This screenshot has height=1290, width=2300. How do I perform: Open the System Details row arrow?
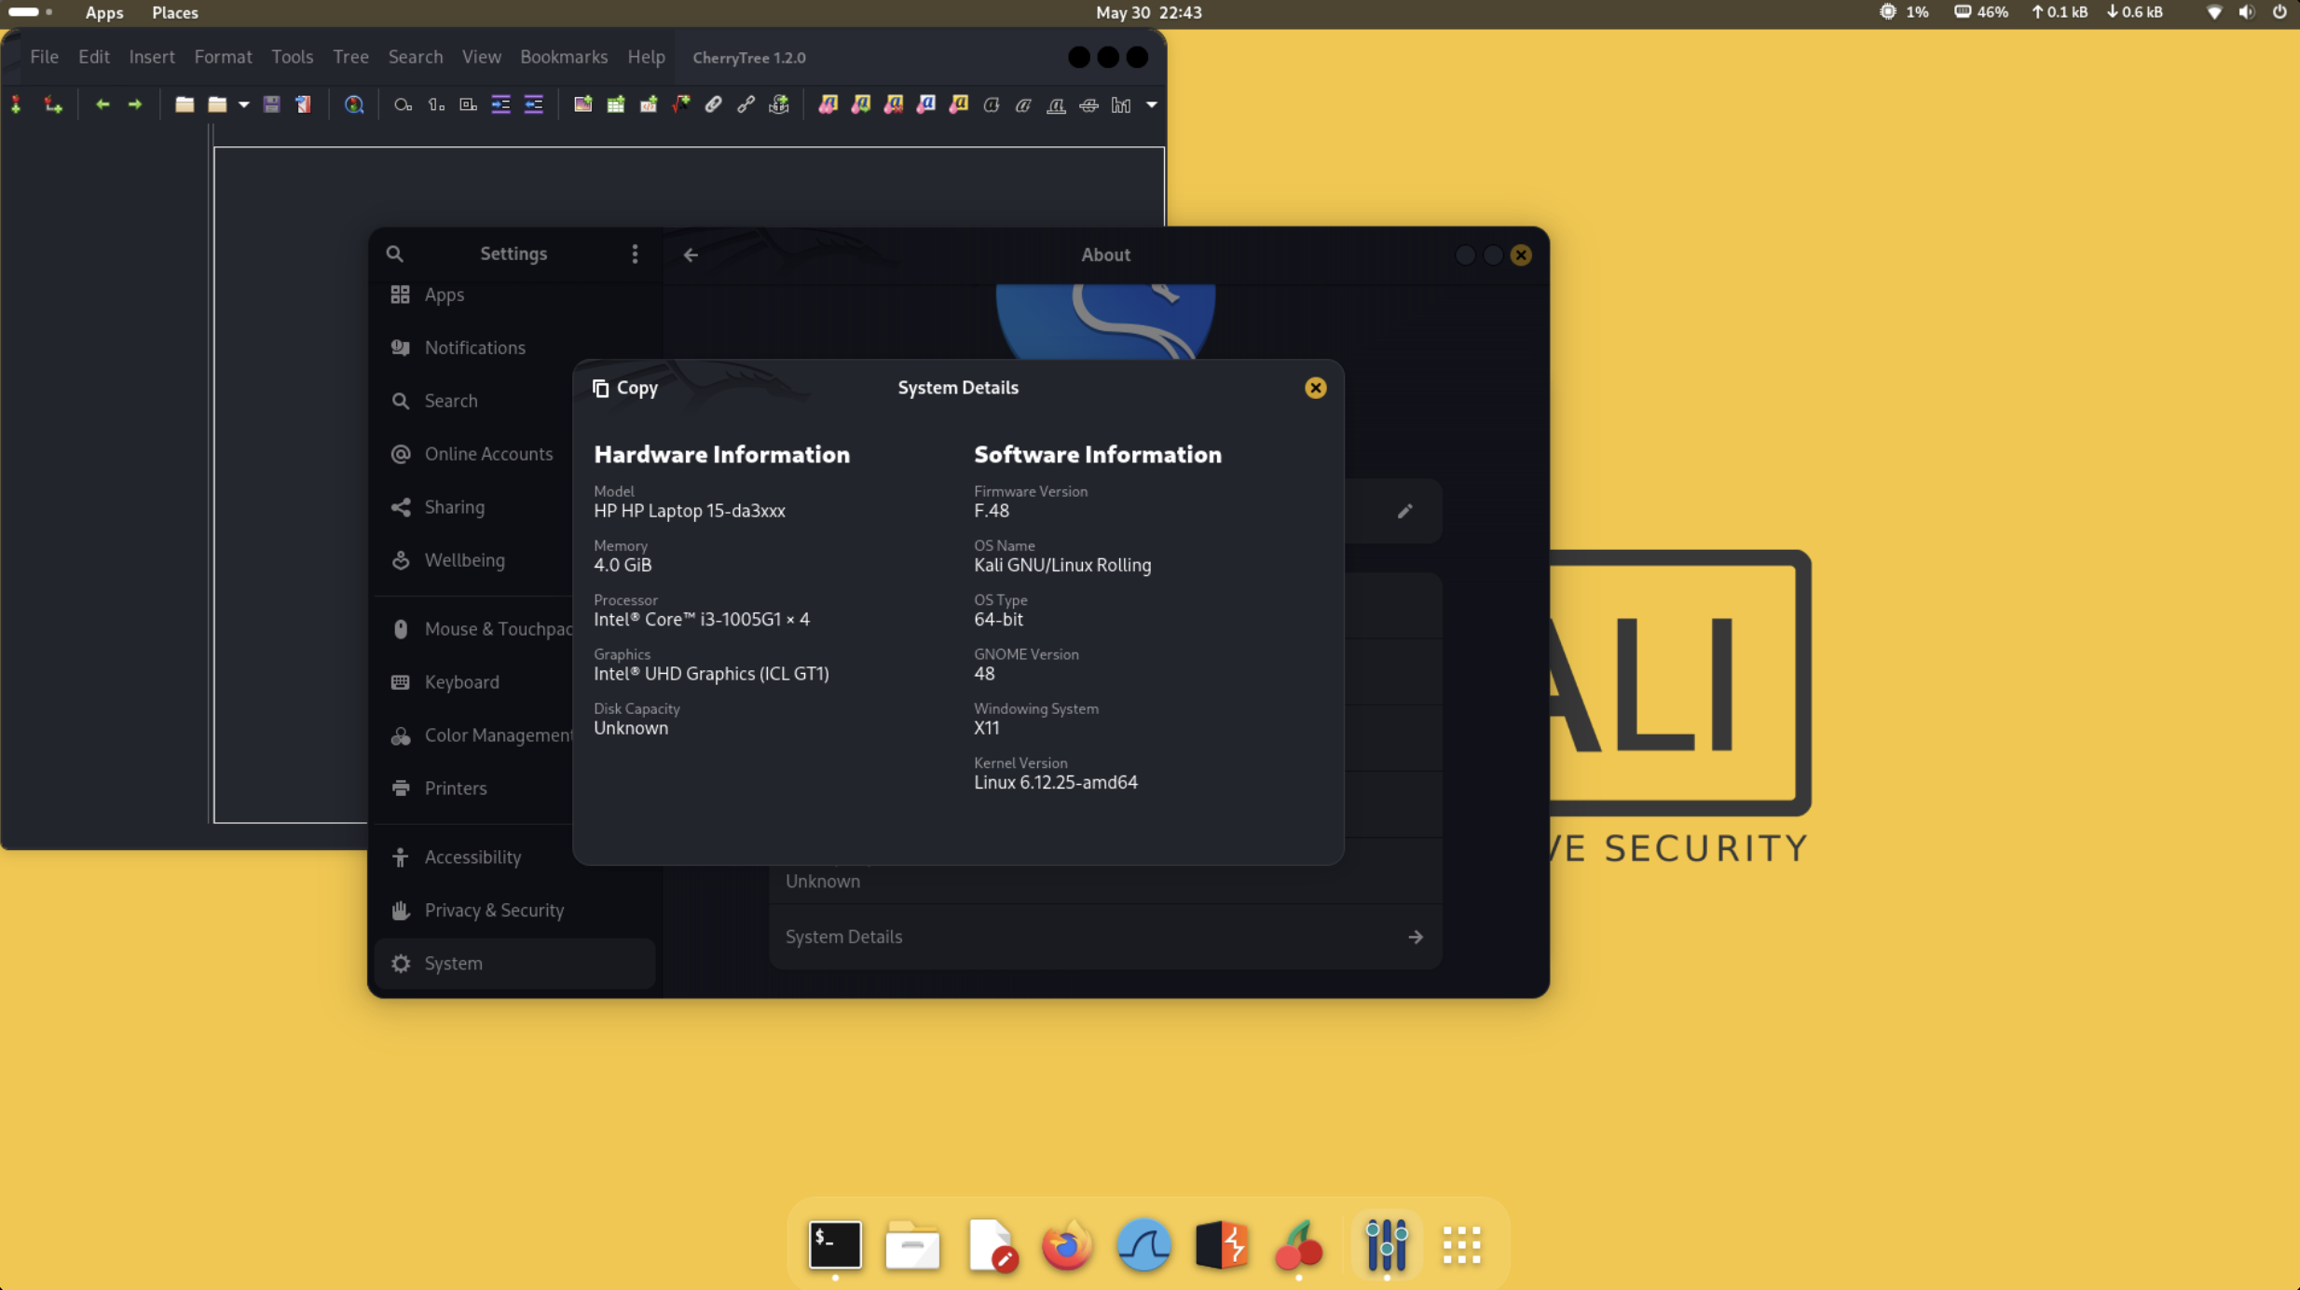tap(1415, 937)
